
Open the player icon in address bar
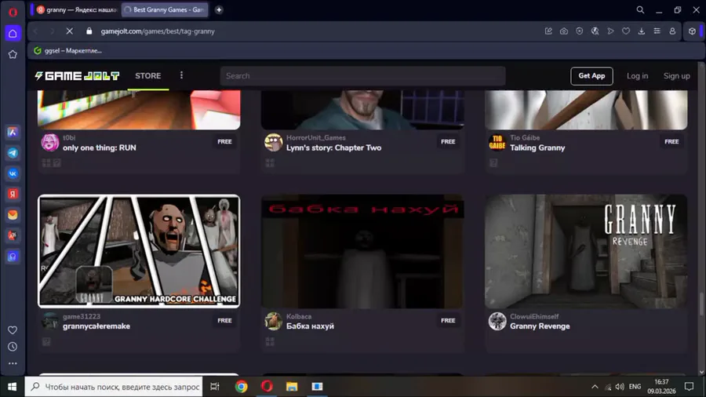[610, 31]
